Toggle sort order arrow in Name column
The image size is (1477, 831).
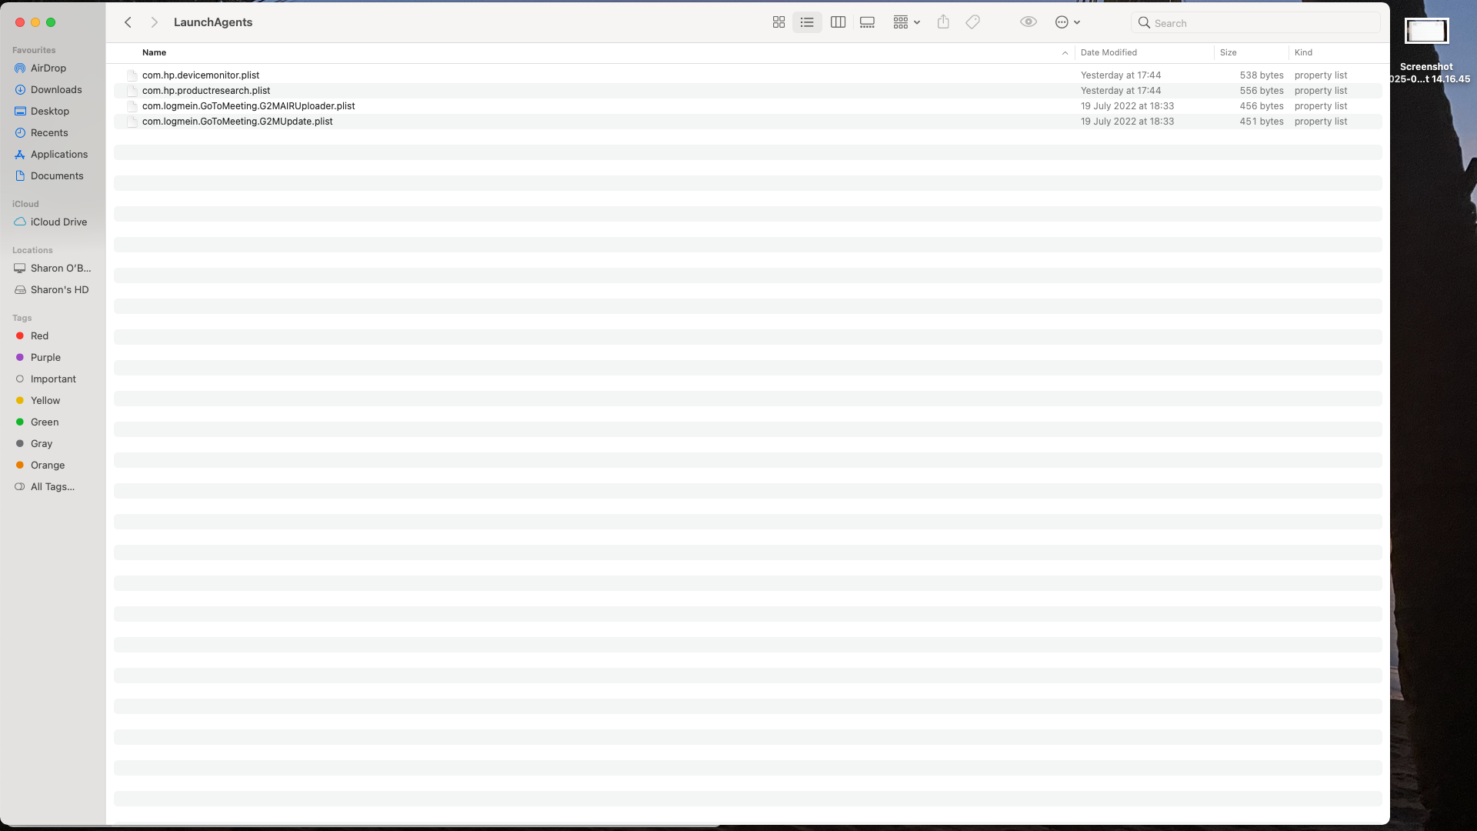pyautogui.click(x=1065, y=52)
